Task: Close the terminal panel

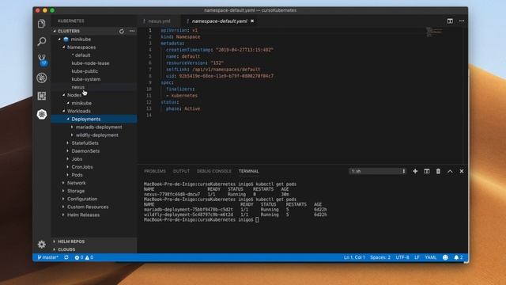Action: 462,171
